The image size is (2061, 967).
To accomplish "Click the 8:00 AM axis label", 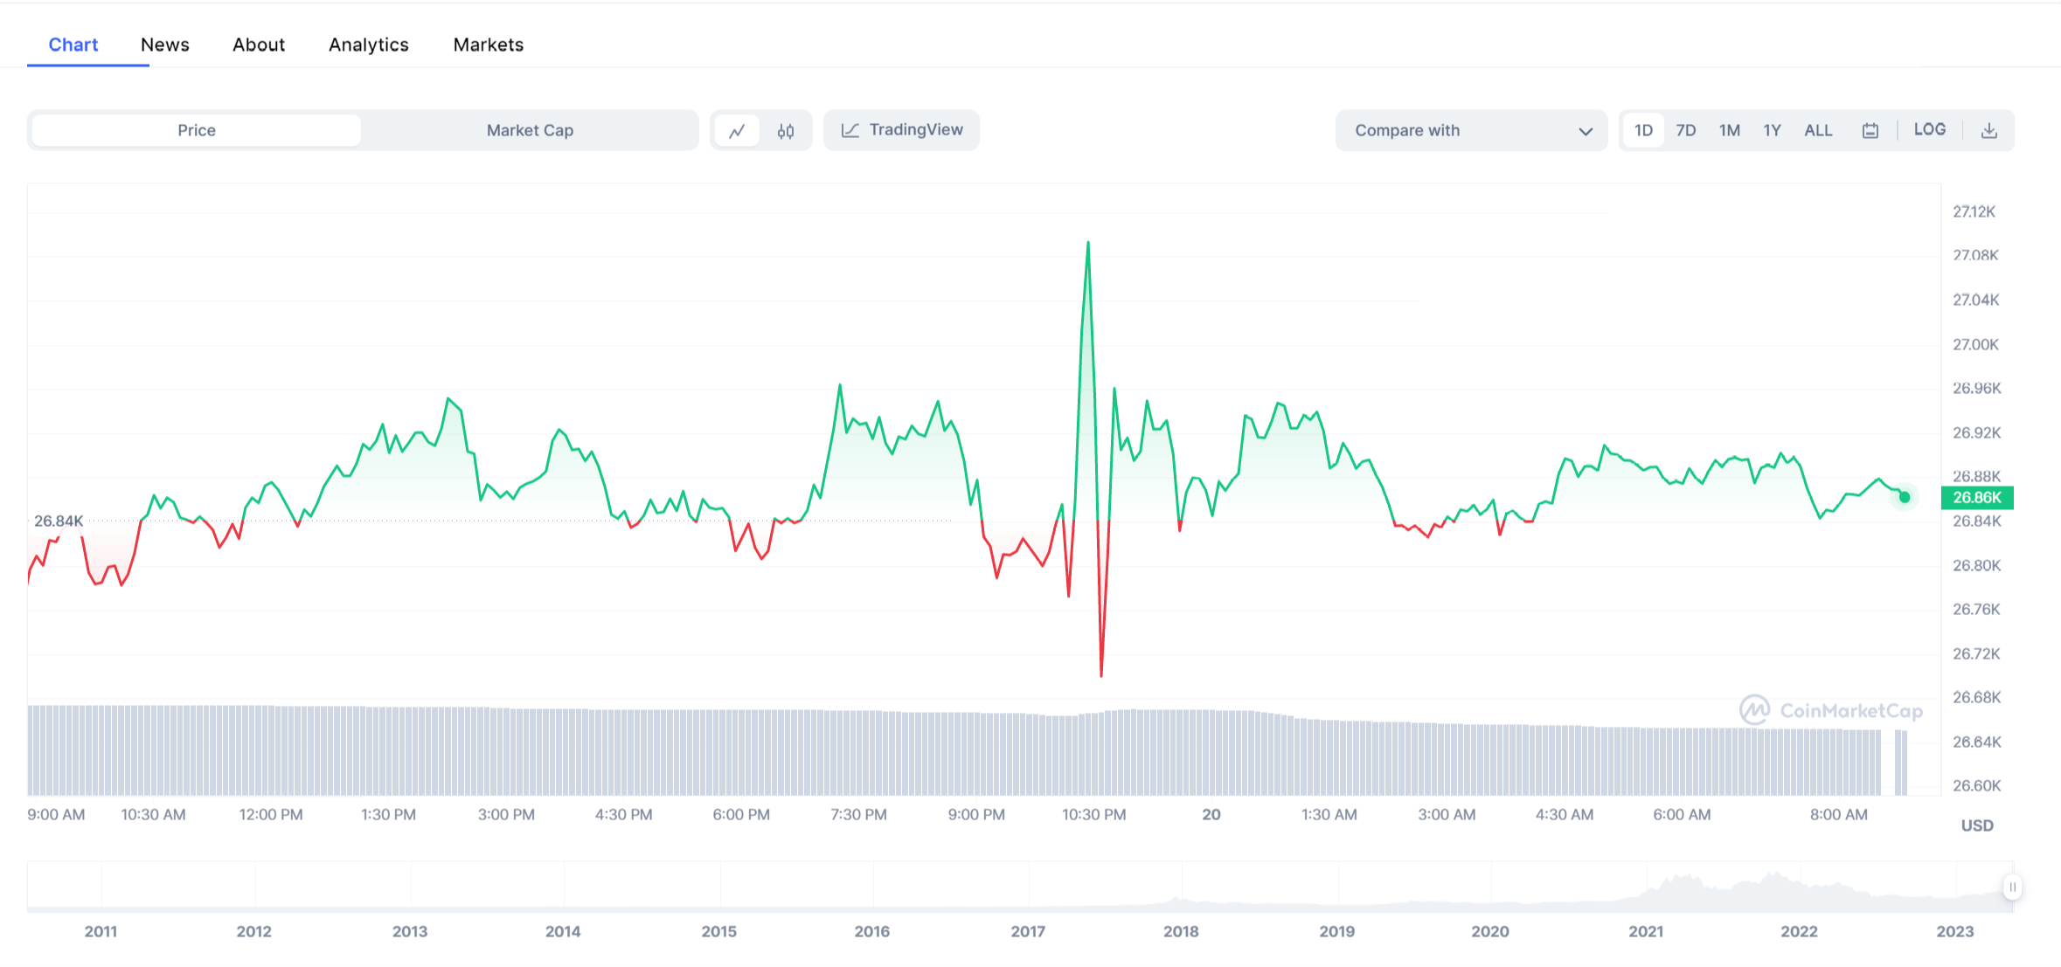I will click(1838, 815).
